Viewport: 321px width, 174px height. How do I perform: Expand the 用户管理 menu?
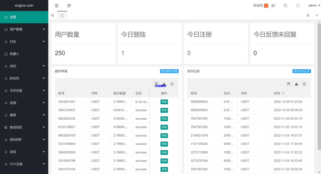[x=24, y=29]
